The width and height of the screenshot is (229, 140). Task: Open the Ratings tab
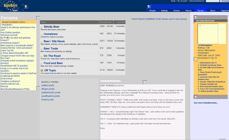[164, 10]
